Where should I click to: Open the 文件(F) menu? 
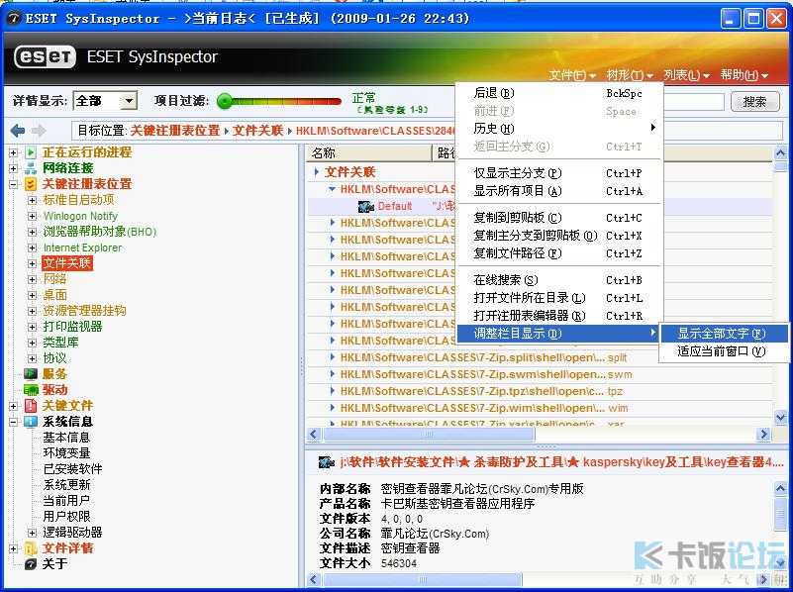(x=572, y=75)
